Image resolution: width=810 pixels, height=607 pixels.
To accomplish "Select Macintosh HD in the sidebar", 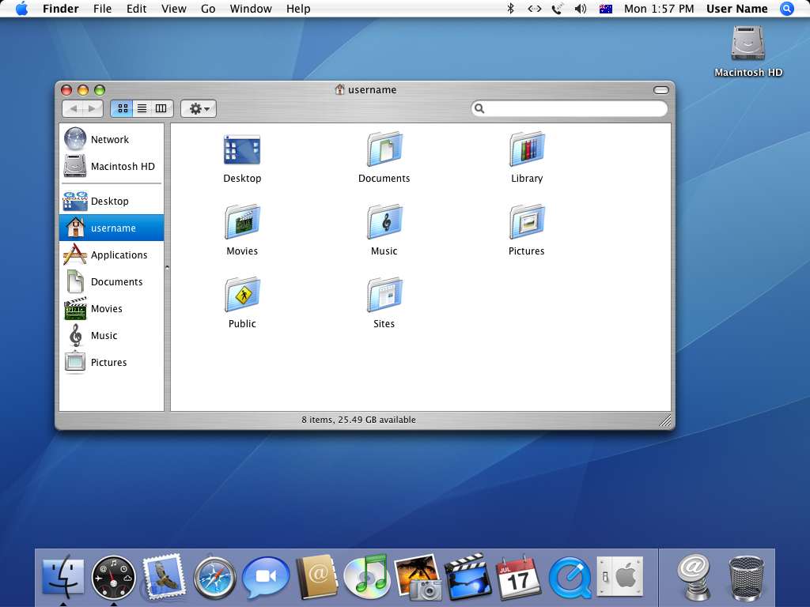I will 112,166.
